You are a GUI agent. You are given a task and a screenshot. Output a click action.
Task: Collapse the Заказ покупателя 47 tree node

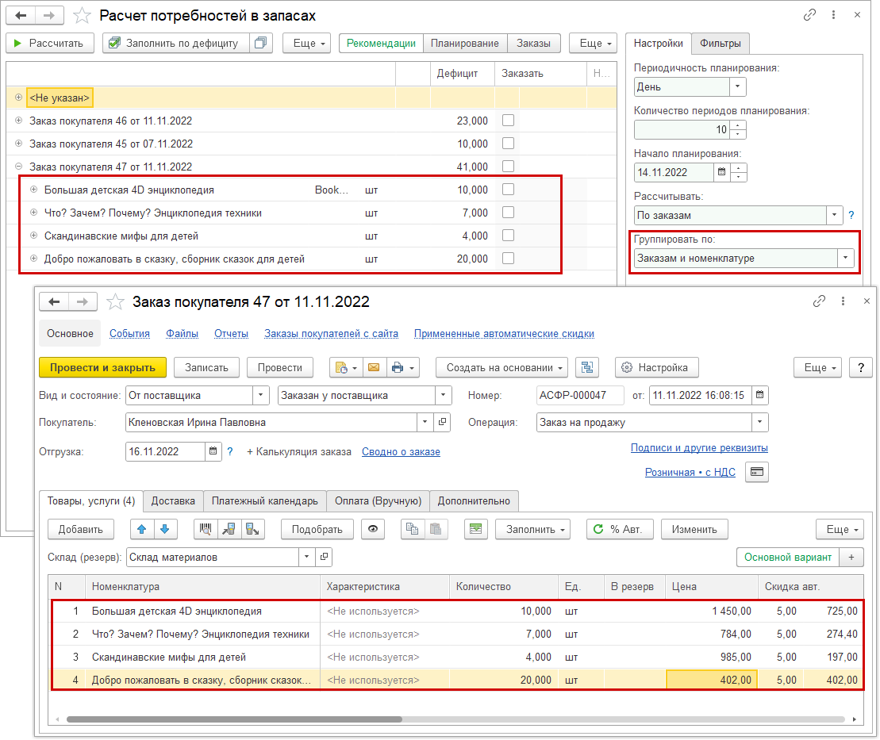(18, 167)
